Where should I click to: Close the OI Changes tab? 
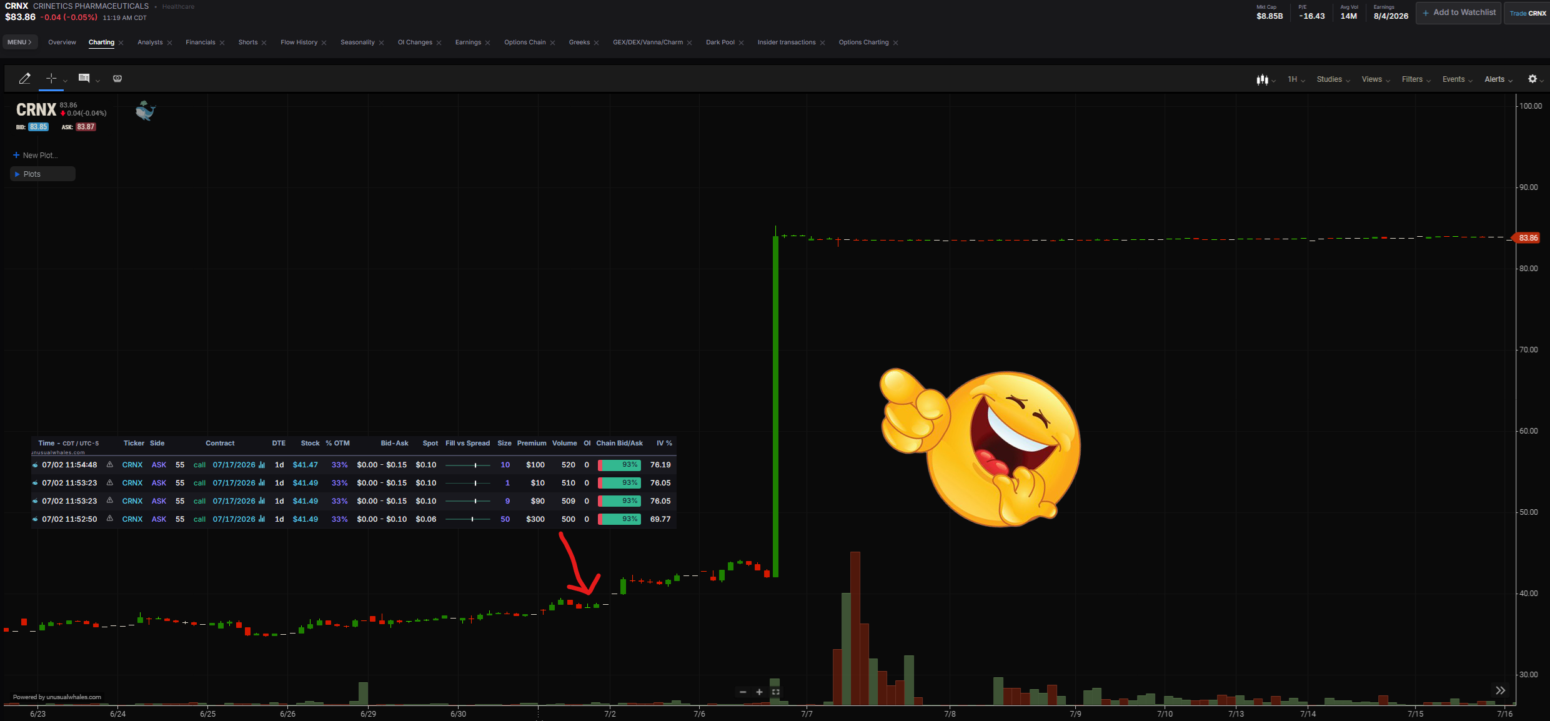point(439,43)
